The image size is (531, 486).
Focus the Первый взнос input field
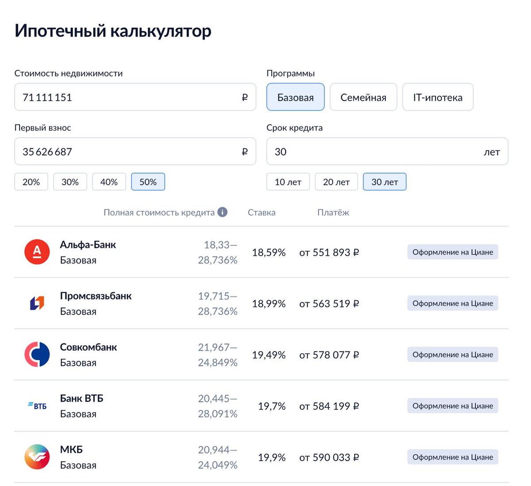(135, 152)
